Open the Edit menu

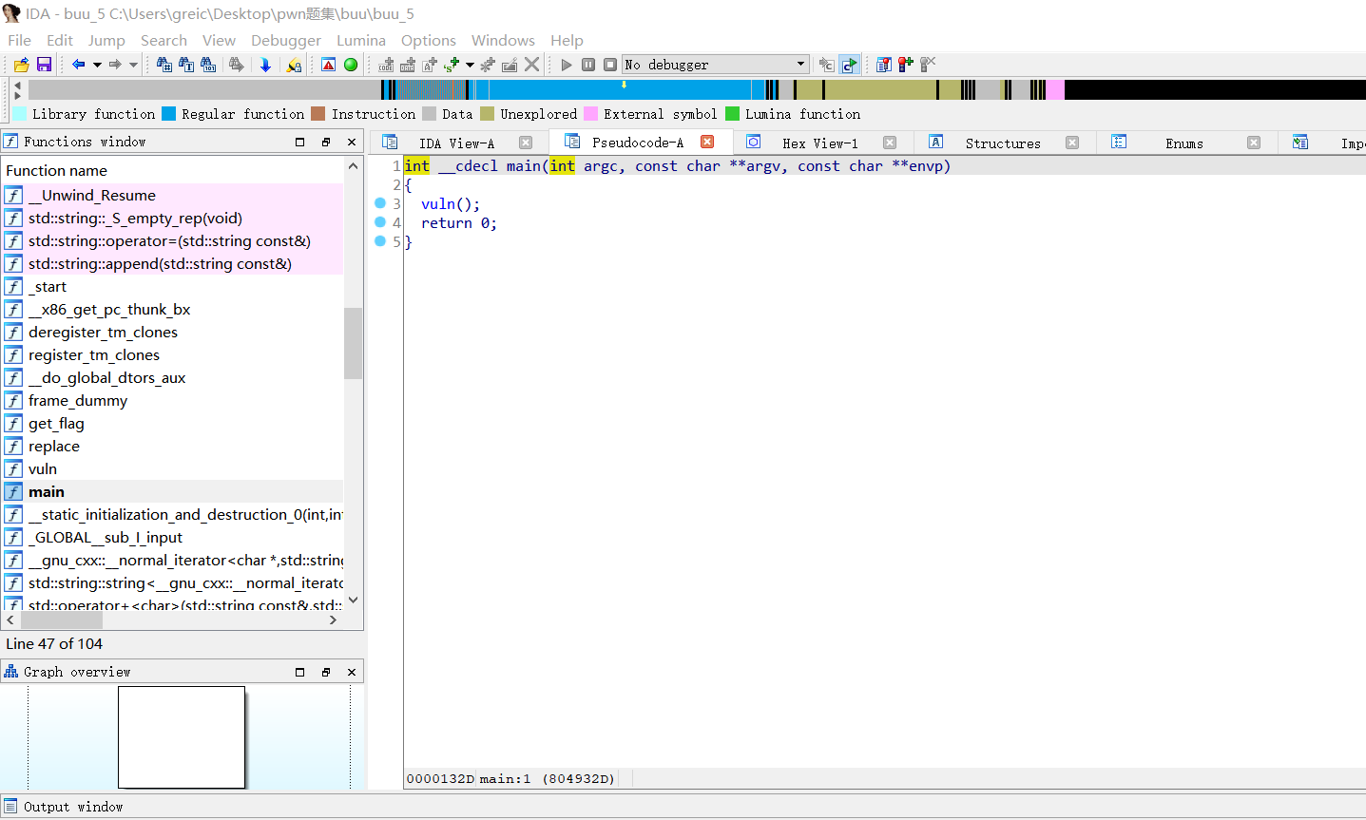click(60, 40)
